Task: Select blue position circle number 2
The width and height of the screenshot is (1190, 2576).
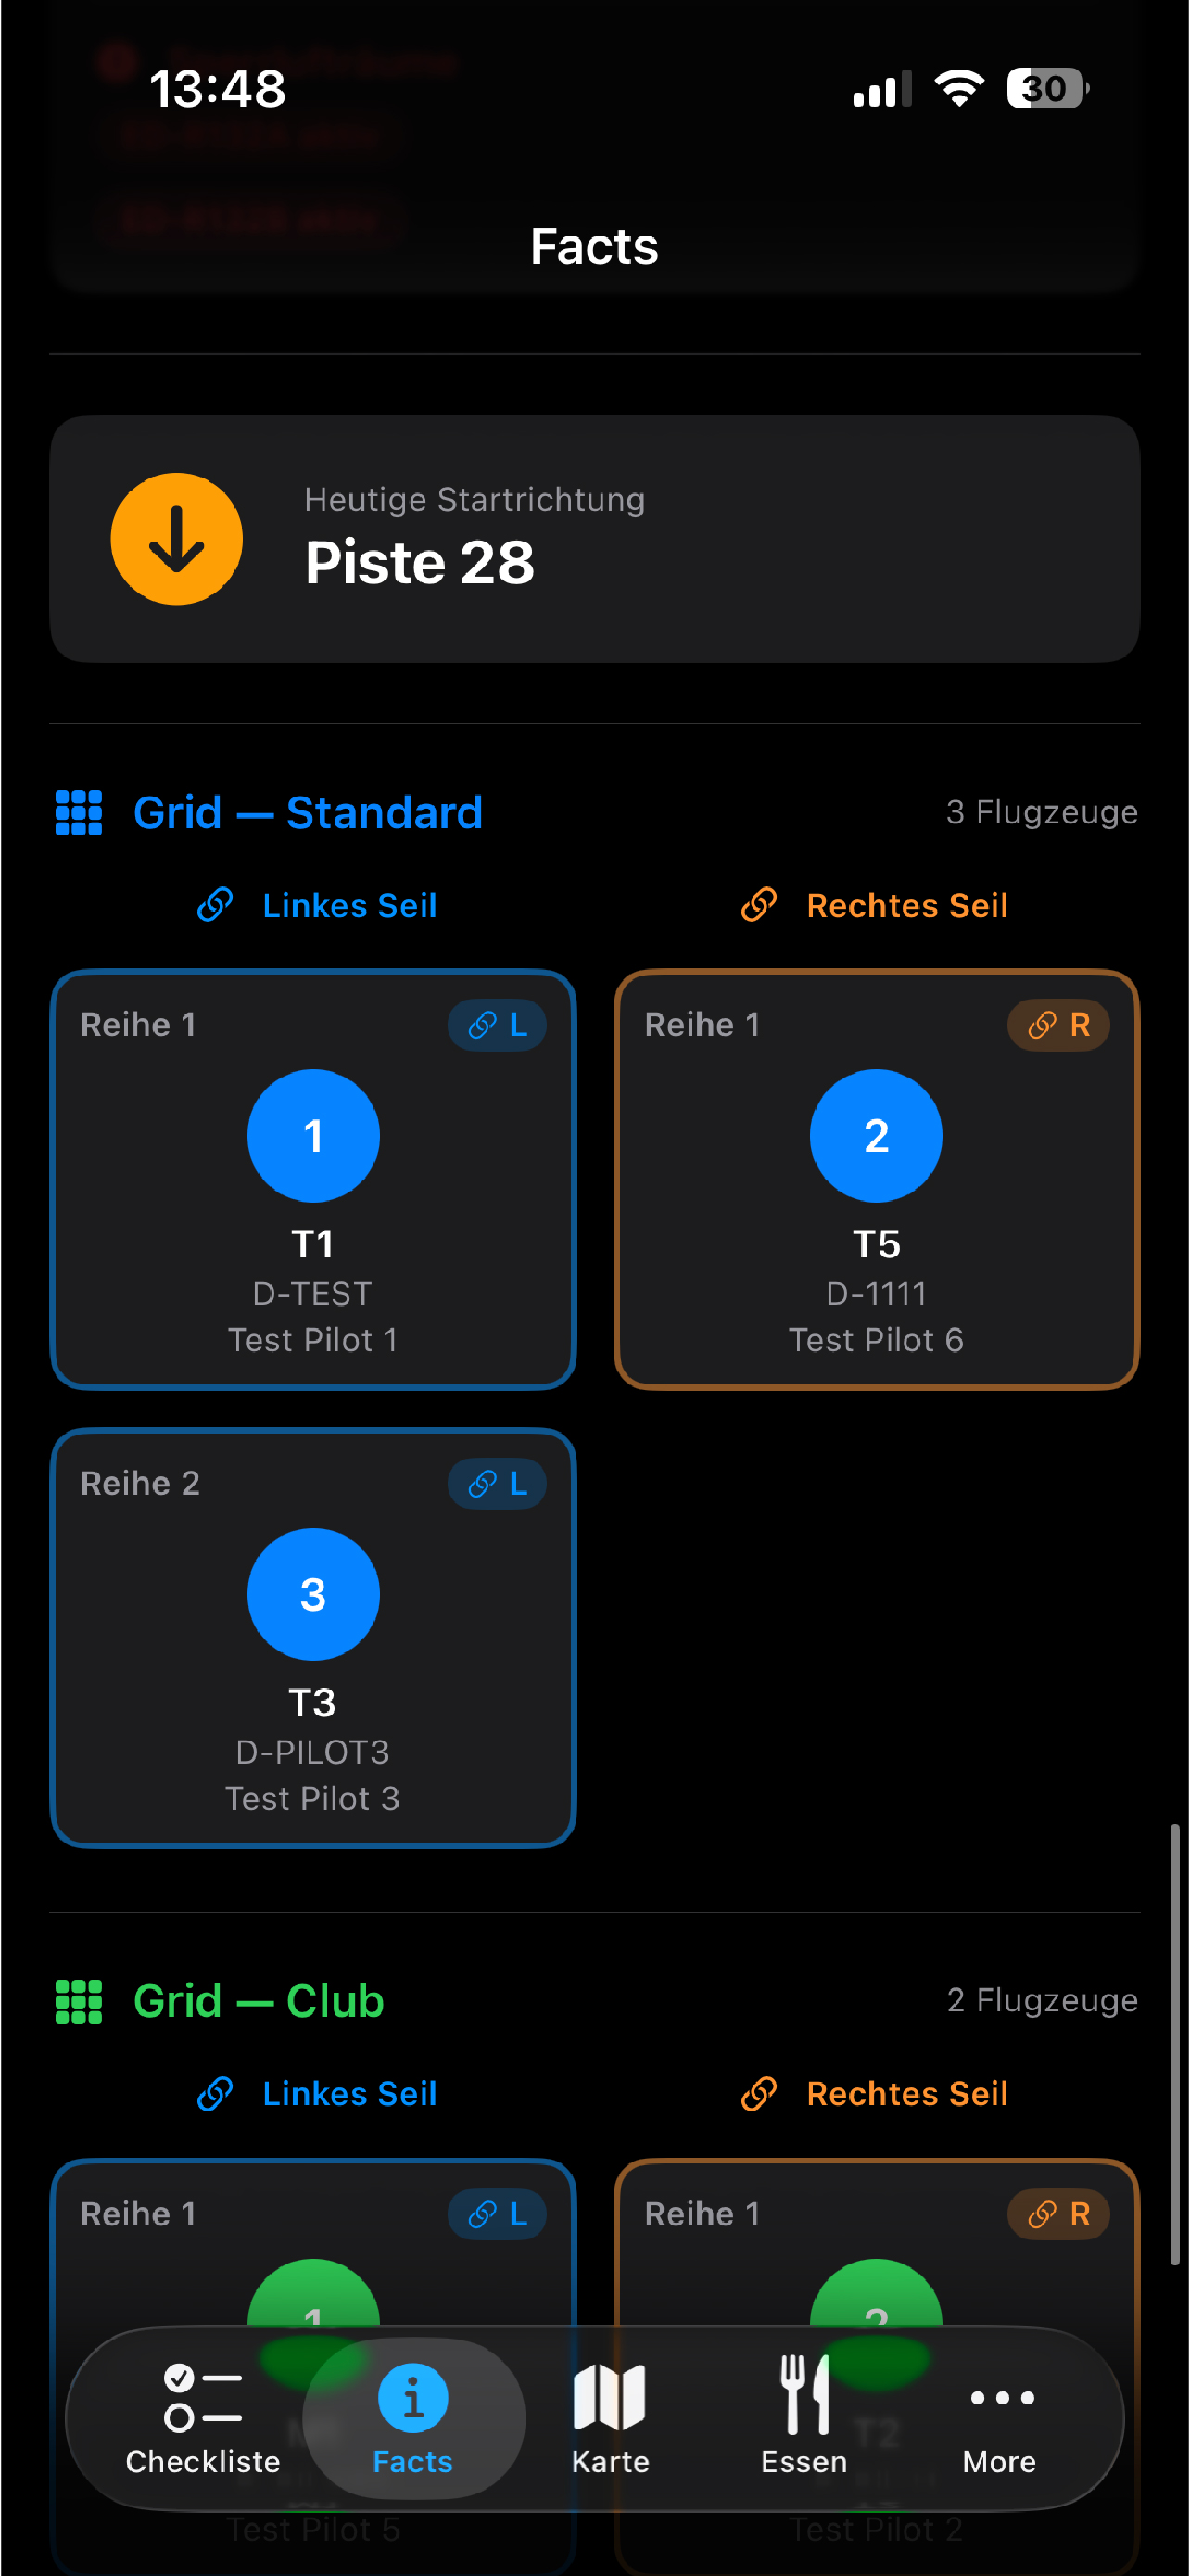Action: pyautogui.click(x=876, y=1136)
